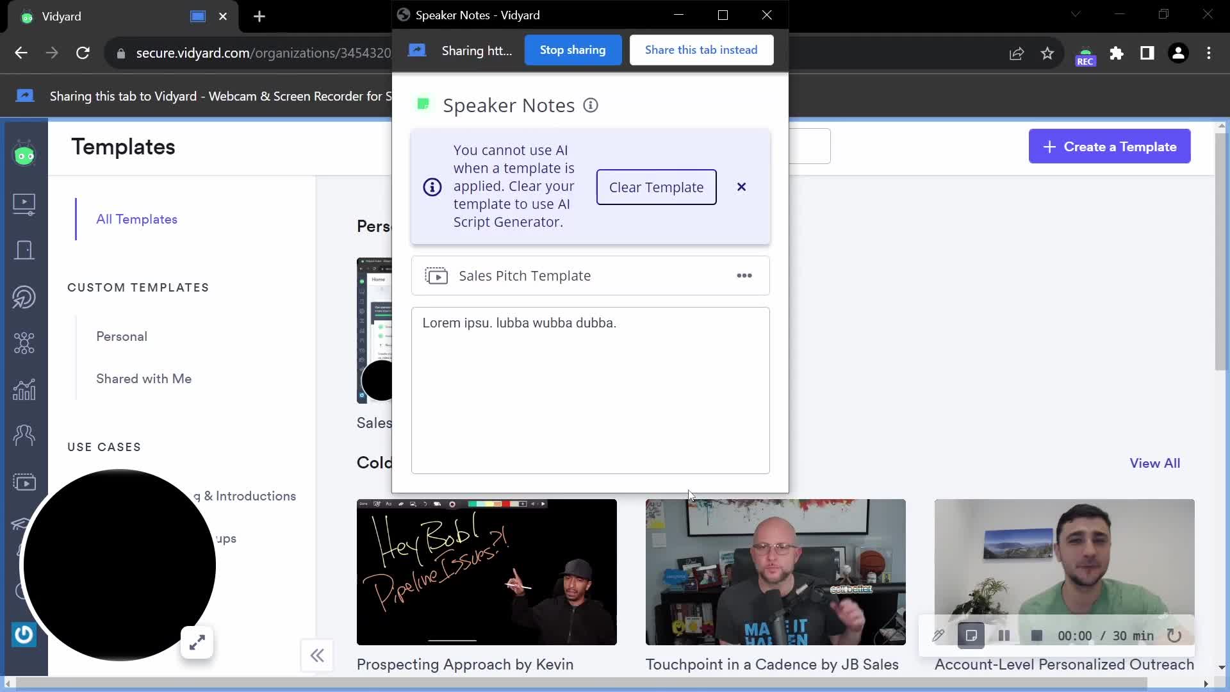Expand the webcam bubble with arrows icon

point(197,642)
